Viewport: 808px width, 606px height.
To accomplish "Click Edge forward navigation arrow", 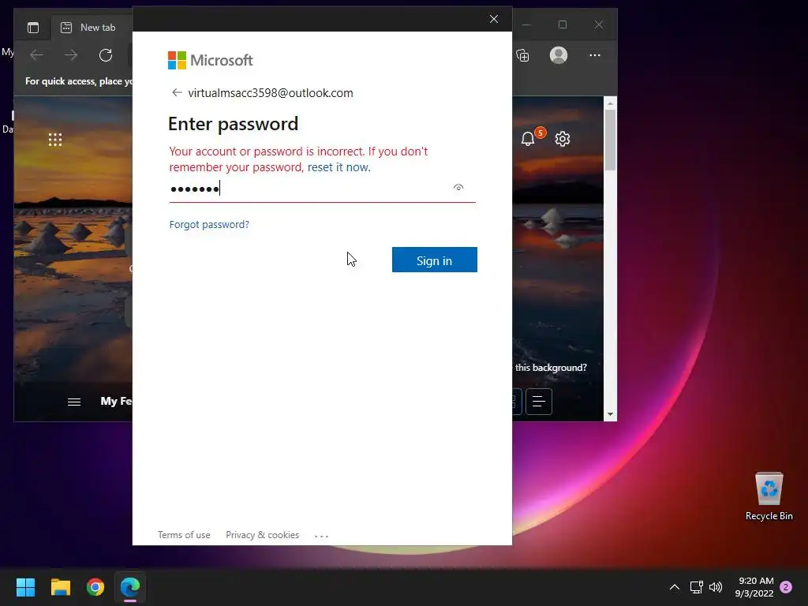I will click(x=70, y=55).
